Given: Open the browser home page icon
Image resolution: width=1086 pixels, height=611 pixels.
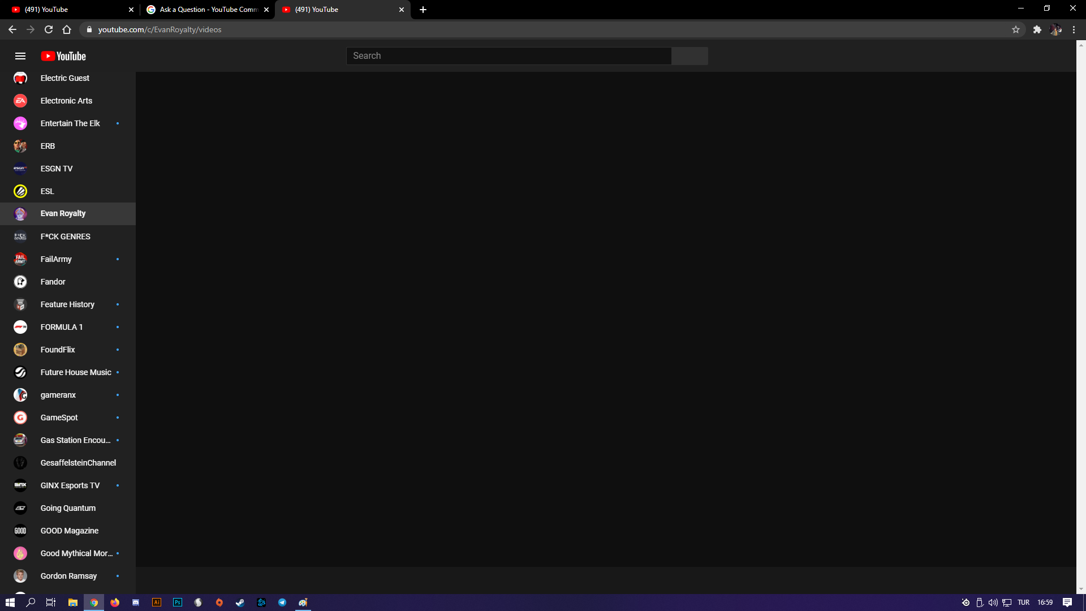Looking at the screenshot, I should (67, 29).
